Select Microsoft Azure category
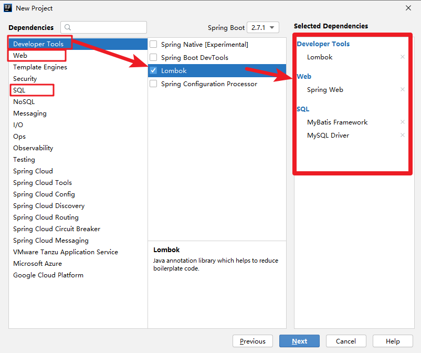 [78, 263]
